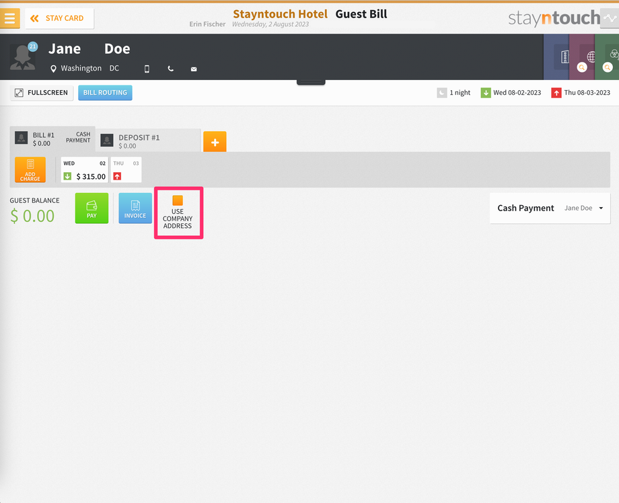This screenshot has width=619, height=503.
Task: Click the Washington city field
Action: coord(81,68)
